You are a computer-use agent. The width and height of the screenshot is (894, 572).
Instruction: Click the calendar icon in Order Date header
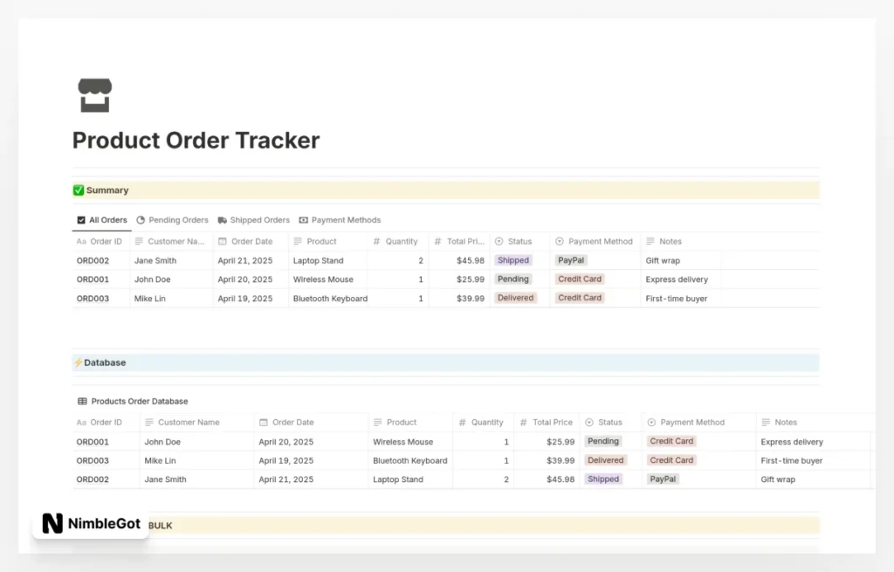pos(222,241)
